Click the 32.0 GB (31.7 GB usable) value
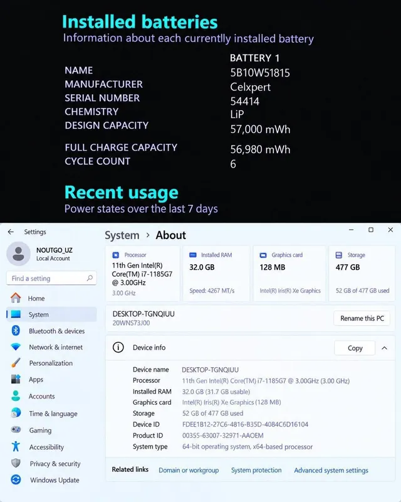The image size is (401, 502). pos(216,392)
